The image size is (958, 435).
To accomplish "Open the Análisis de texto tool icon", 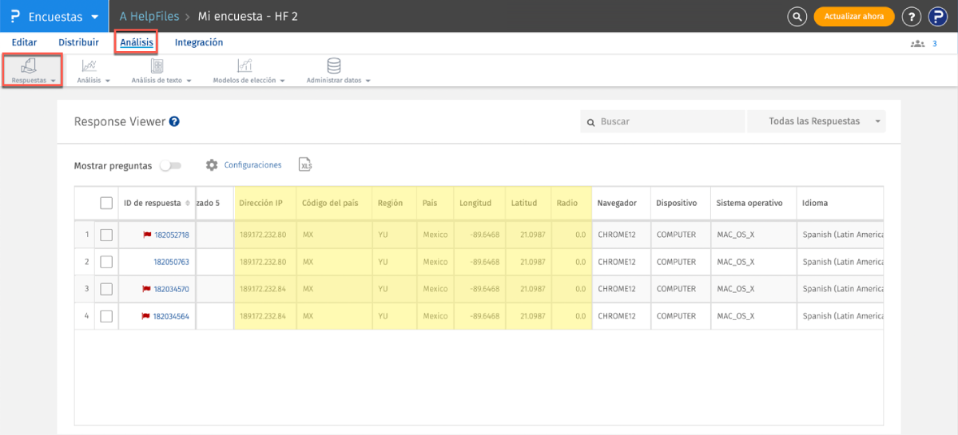I will click(157, 66).
